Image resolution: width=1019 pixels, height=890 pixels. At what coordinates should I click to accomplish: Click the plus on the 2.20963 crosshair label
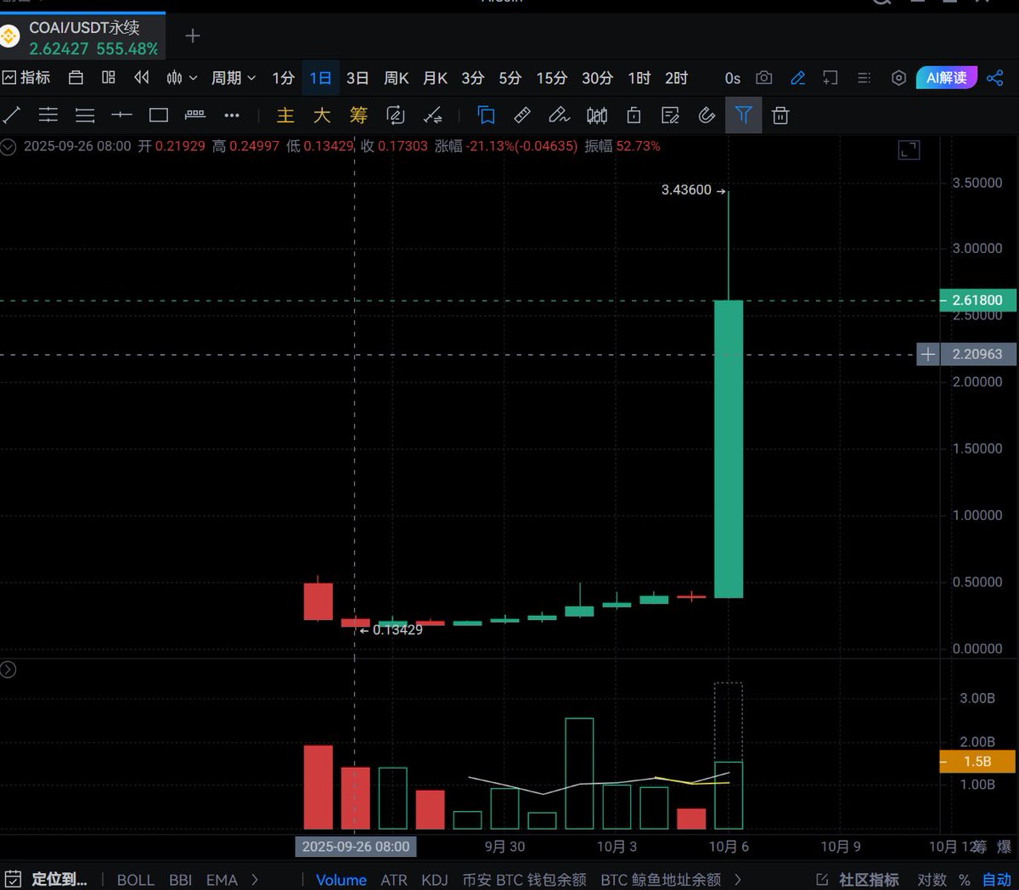point(928,354)
